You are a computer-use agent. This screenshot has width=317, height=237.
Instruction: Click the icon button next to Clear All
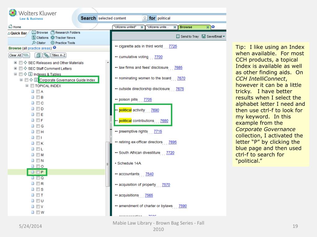point(26,55)
